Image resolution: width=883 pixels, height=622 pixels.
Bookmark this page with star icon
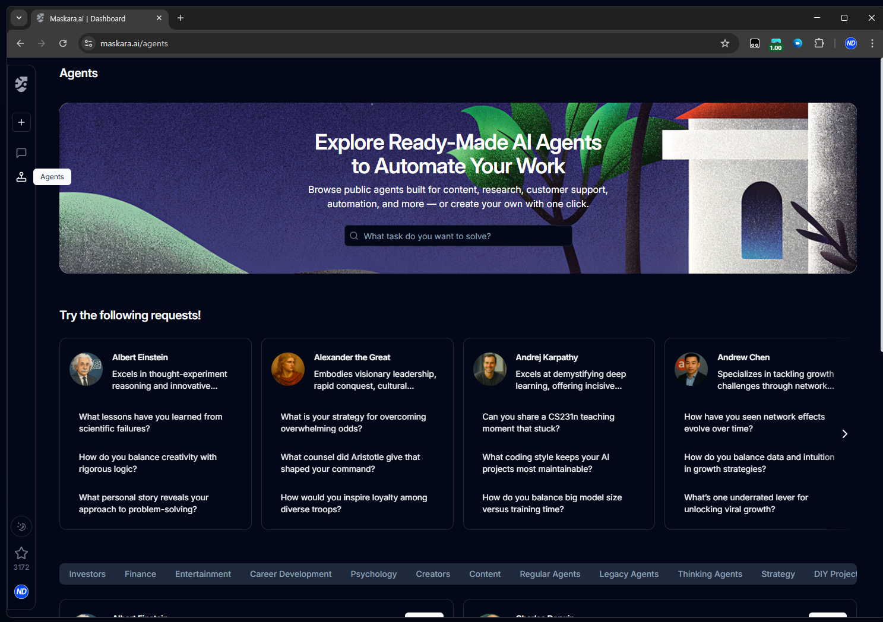point(725,43)
